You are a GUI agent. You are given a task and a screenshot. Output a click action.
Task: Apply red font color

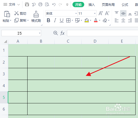tap(96, 20)
